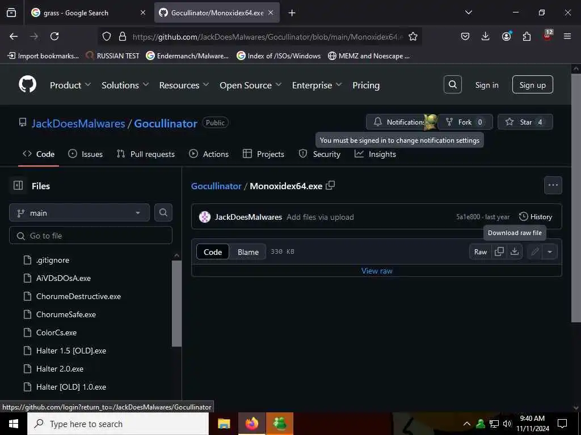Open Firefox hamburger application menu
This screenshot has height=435, width=581.
click(567, 36)
